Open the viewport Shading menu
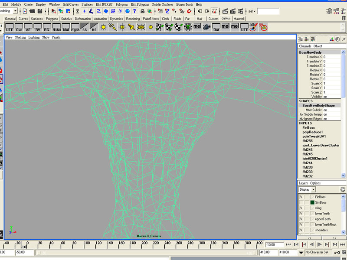This screenshot has height=260, width=347. (x=20, y=37)
